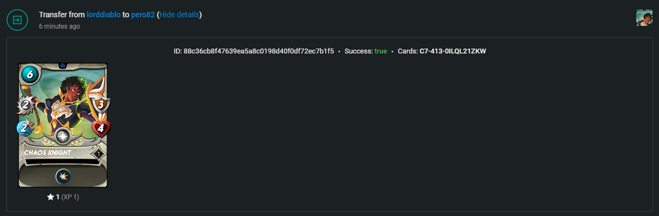This screenshot has width=659, height=216.
Task: Click the red health 4 heart icon
Action: click(x=100, y=129)
